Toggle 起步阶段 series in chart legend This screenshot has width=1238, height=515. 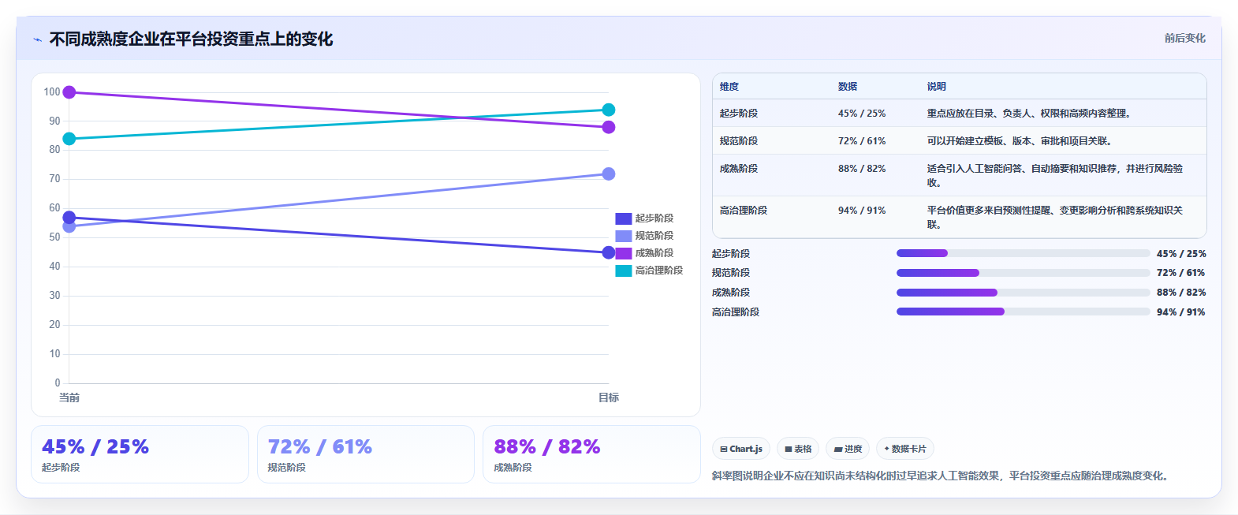coord(644,218)
